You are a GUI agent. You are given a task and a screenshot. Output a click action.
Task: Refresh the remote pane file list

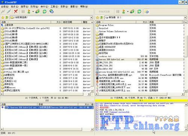44,12
